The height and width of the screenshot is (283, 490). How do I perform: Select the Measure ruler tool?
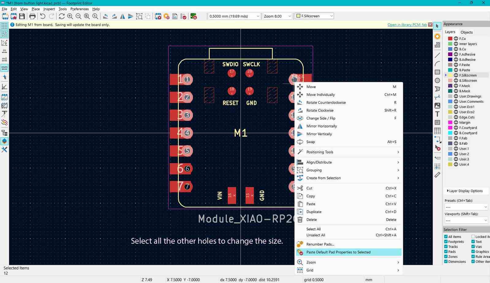click(438, 175)
